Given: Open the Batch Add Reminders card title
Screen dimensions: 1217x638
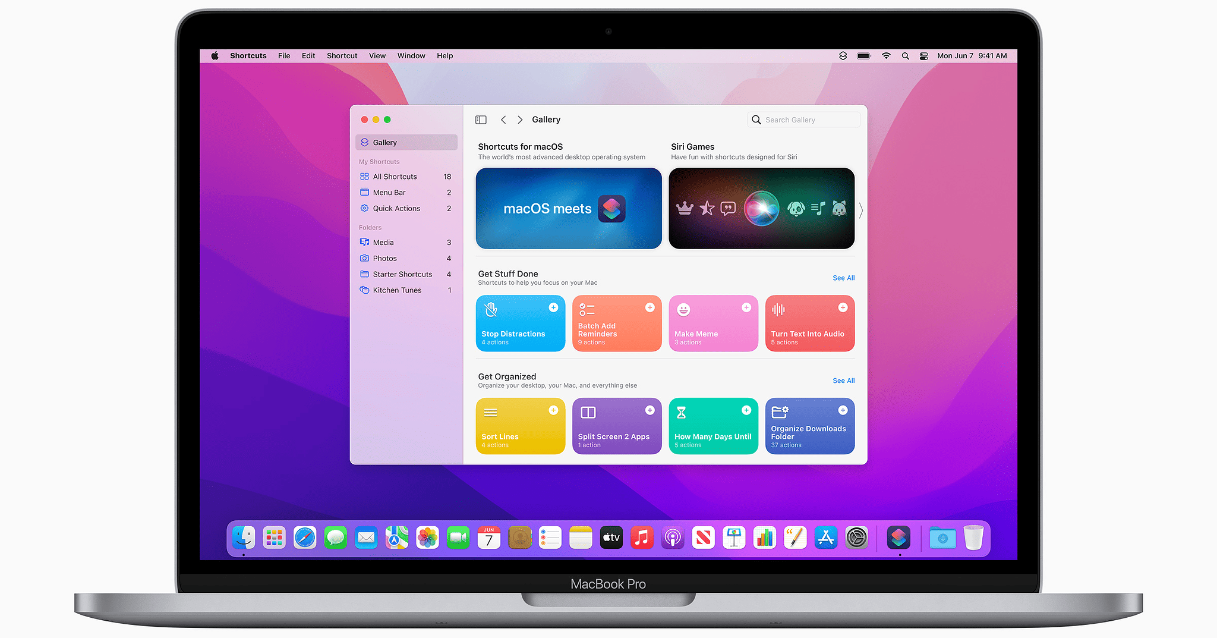Looking at the screenshot, I should (x=597, y=330).
